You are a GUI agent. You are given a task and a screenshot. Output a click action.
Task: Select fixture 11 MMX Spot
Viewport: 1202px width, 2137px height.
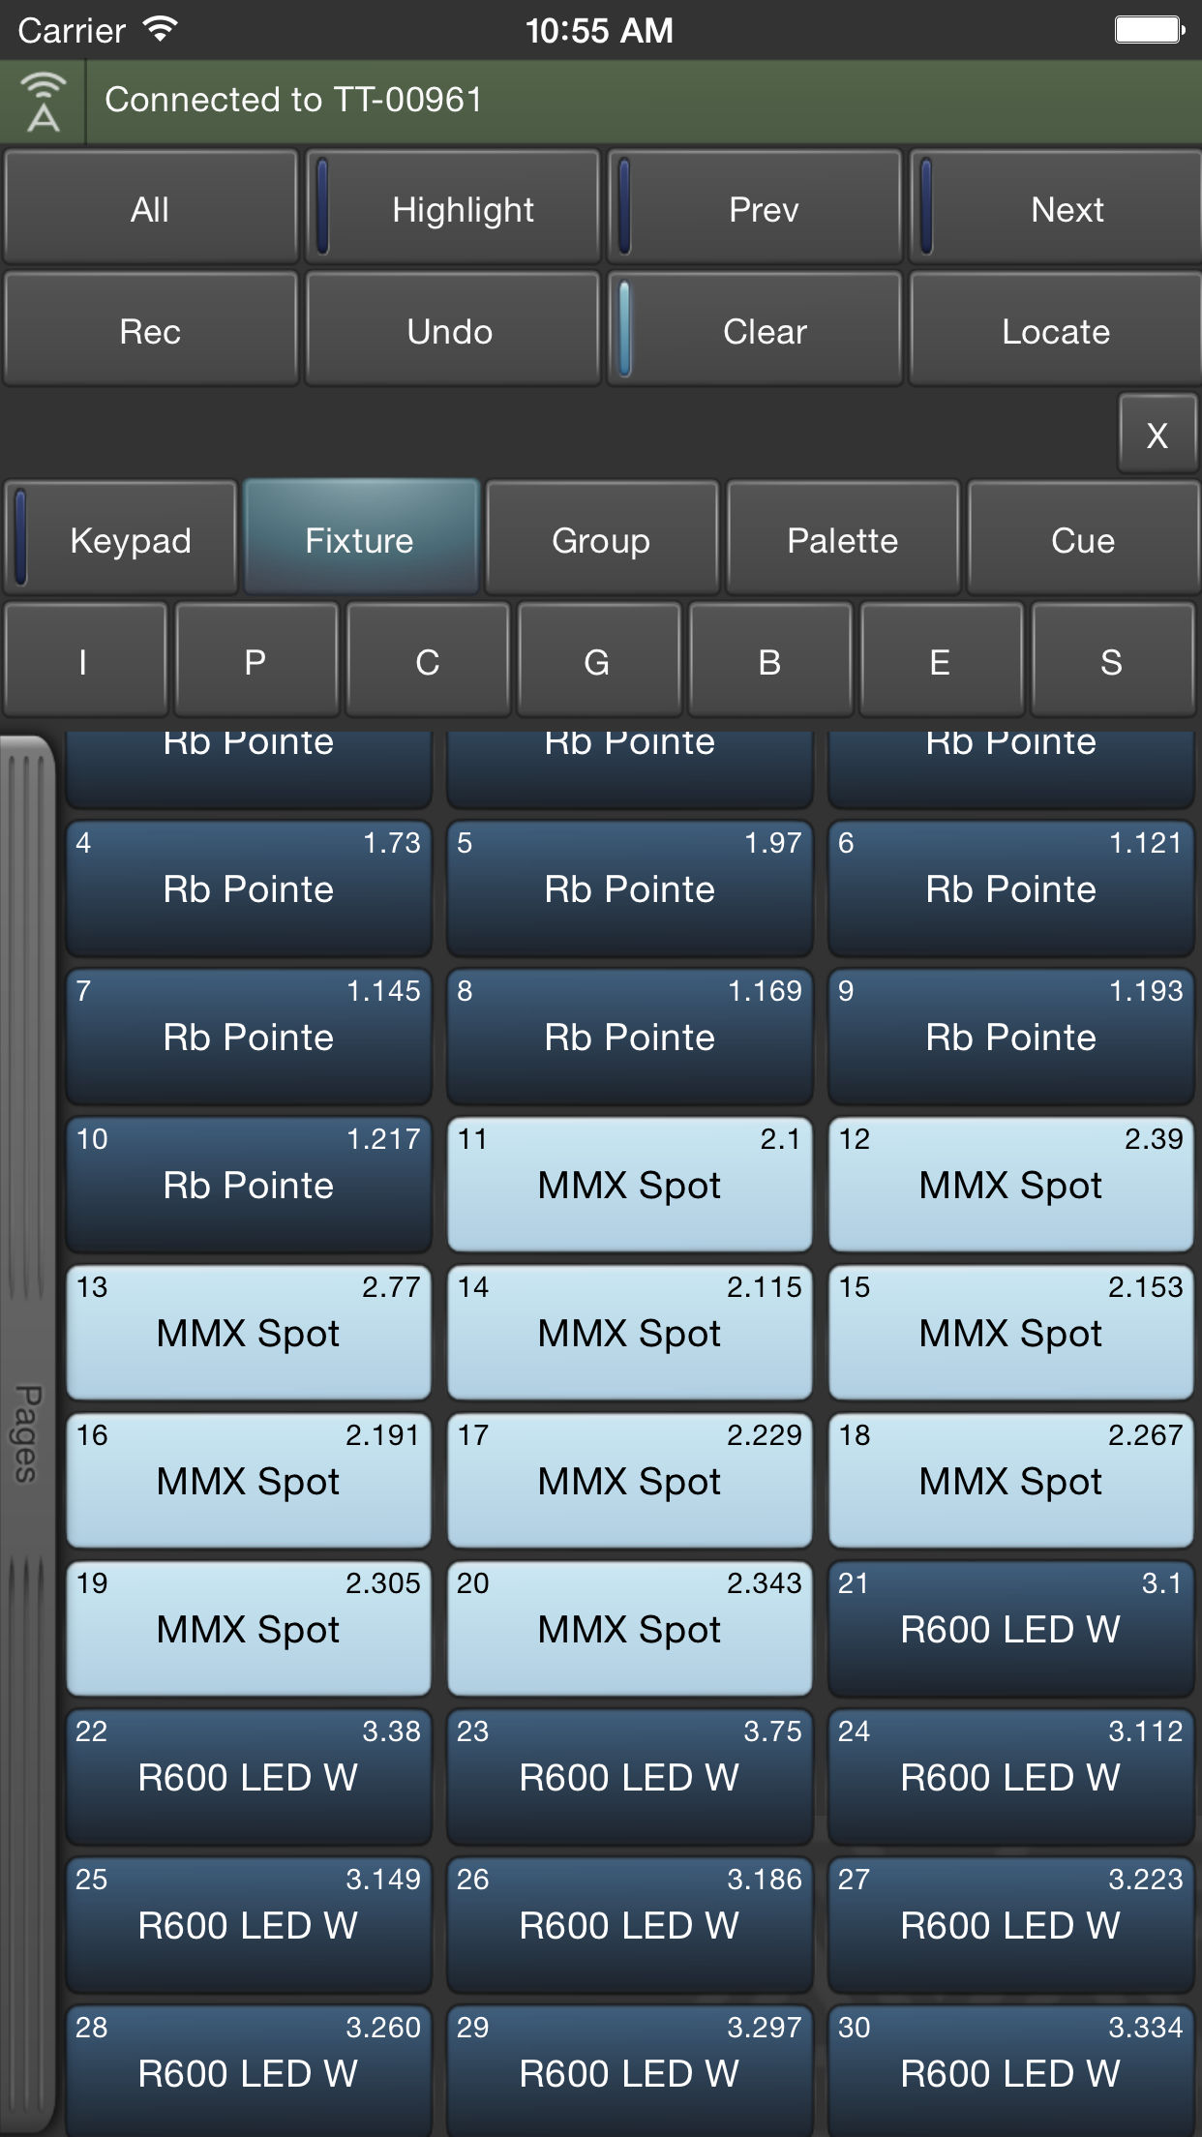coord(630,1184)
